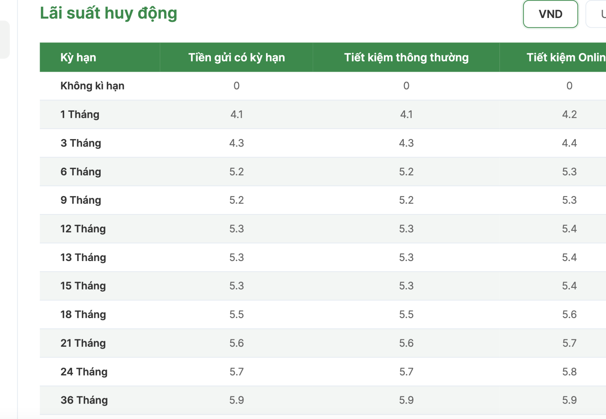606x419 pixels.
Task: Click the Kỳ hạn column header
Action: pos(78,57)
